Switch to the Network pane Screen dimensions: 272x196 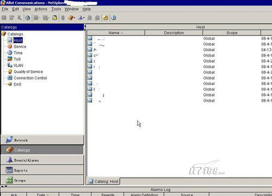click(42, 140)
